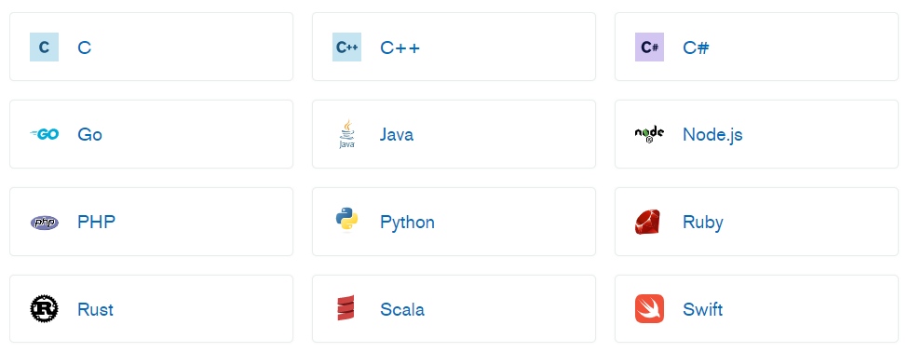Click the C++ logo icon
Image resolution: width=908 pixels, height=352 pixels.
point(346,47)
